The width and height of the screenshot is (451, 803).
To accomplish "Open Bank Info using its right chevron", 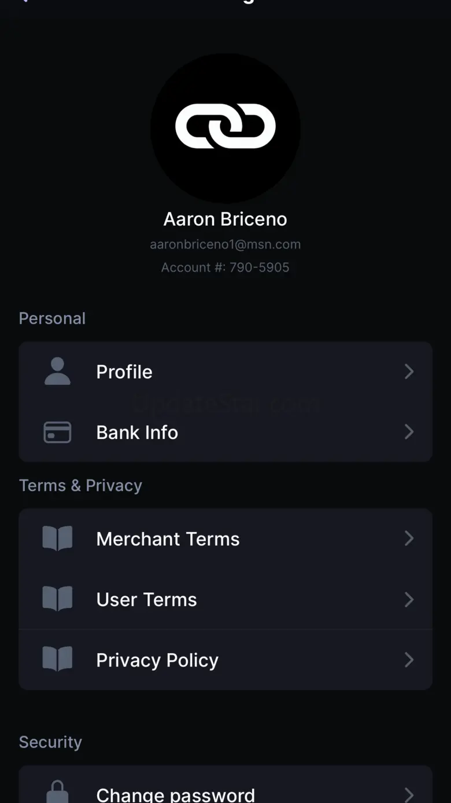I will [409, 432].
